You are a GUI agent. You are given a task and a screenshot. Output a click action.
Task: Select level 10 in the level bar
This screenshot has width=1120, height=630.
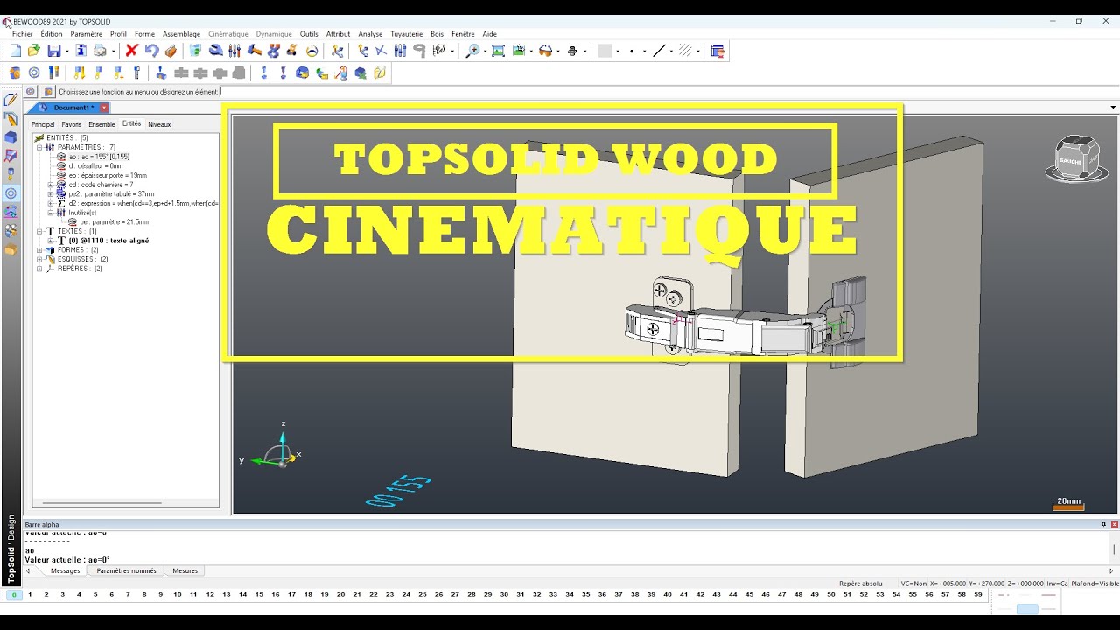[177, 595]
